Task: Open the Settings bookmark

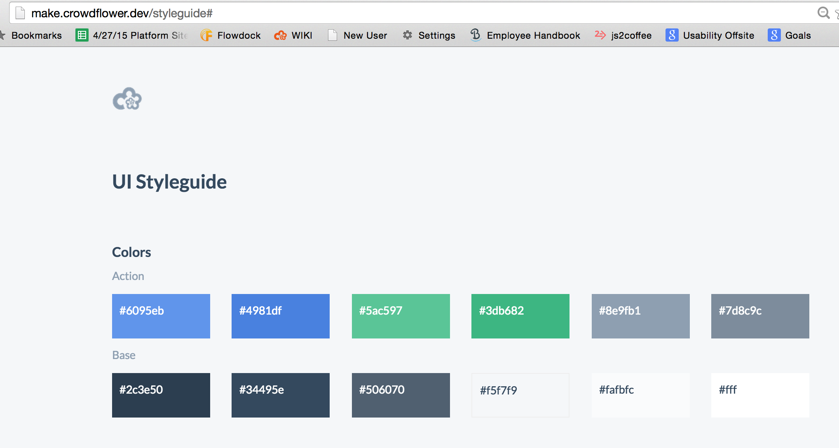Action: [x=429, y=35]
